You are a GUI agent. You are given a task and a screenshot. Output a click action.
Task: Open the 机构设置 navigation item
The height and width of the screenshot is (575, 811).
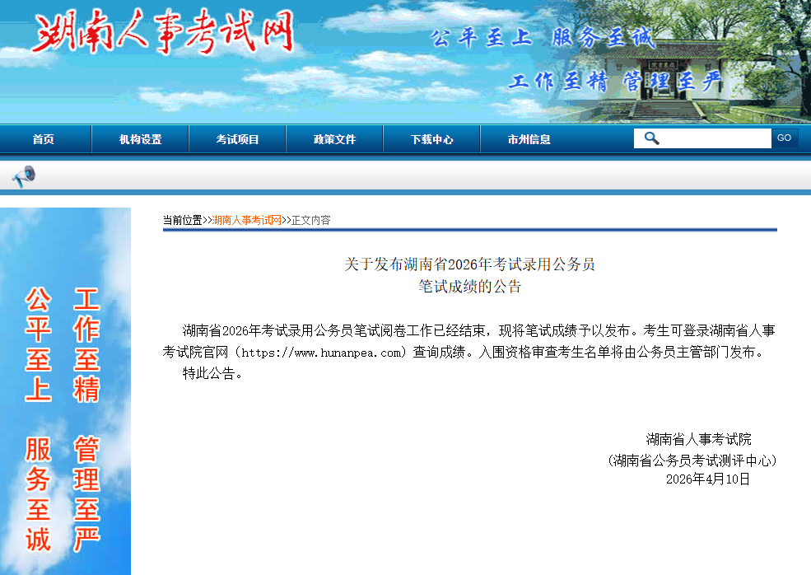point(140,139)
